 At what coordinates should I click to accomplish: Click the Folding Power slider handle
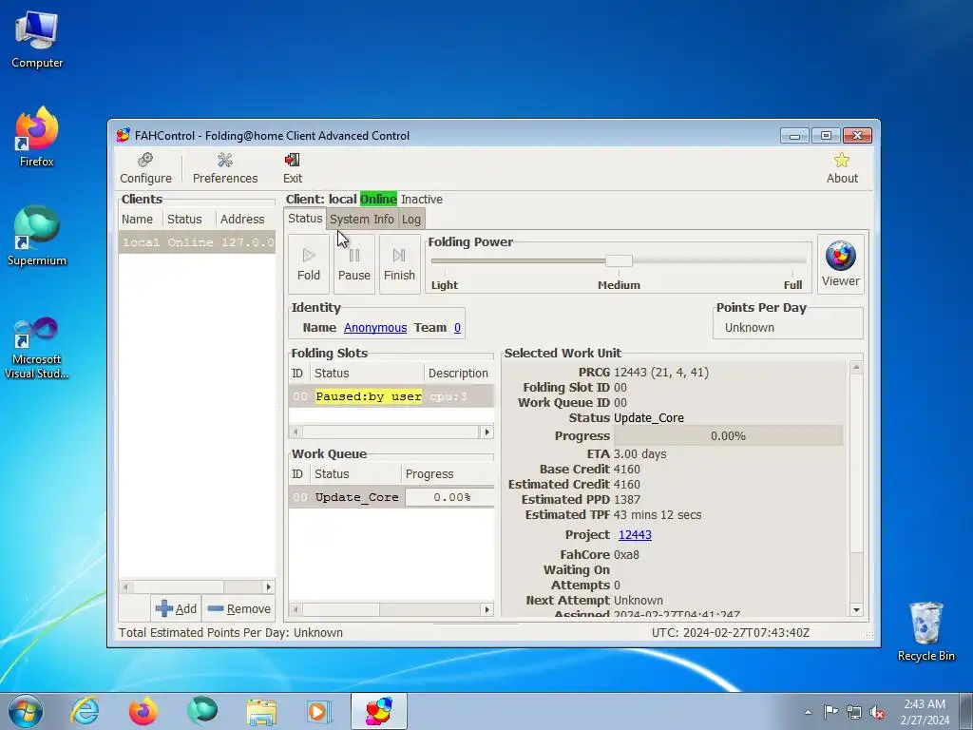point(619,260)
